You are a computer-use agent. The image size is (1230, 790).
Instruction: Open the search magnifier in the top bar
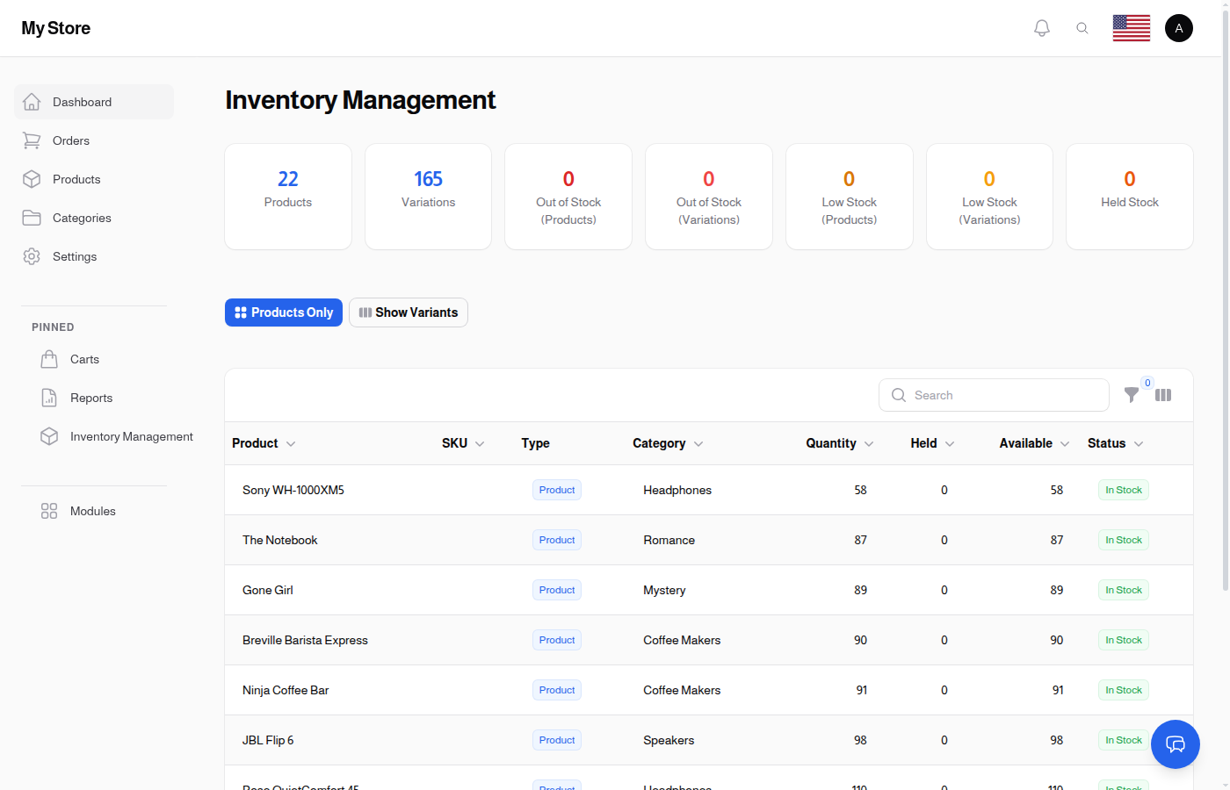click(x=1082, y=27)
